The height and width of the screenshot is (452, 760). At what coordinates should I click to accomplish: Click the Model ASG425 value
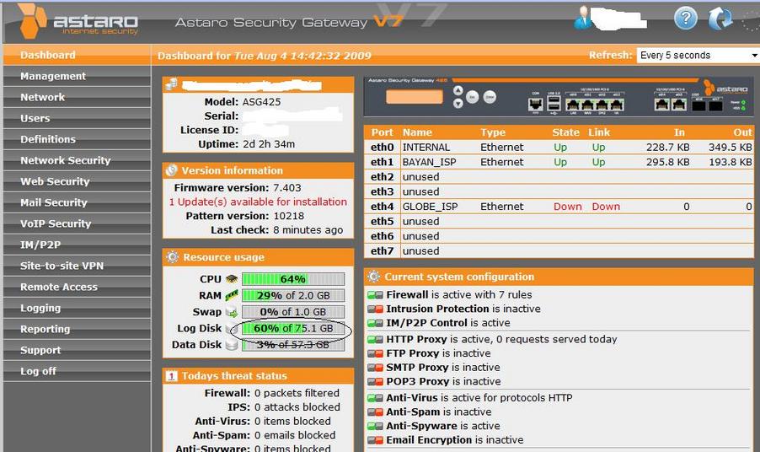click(262, 102)
